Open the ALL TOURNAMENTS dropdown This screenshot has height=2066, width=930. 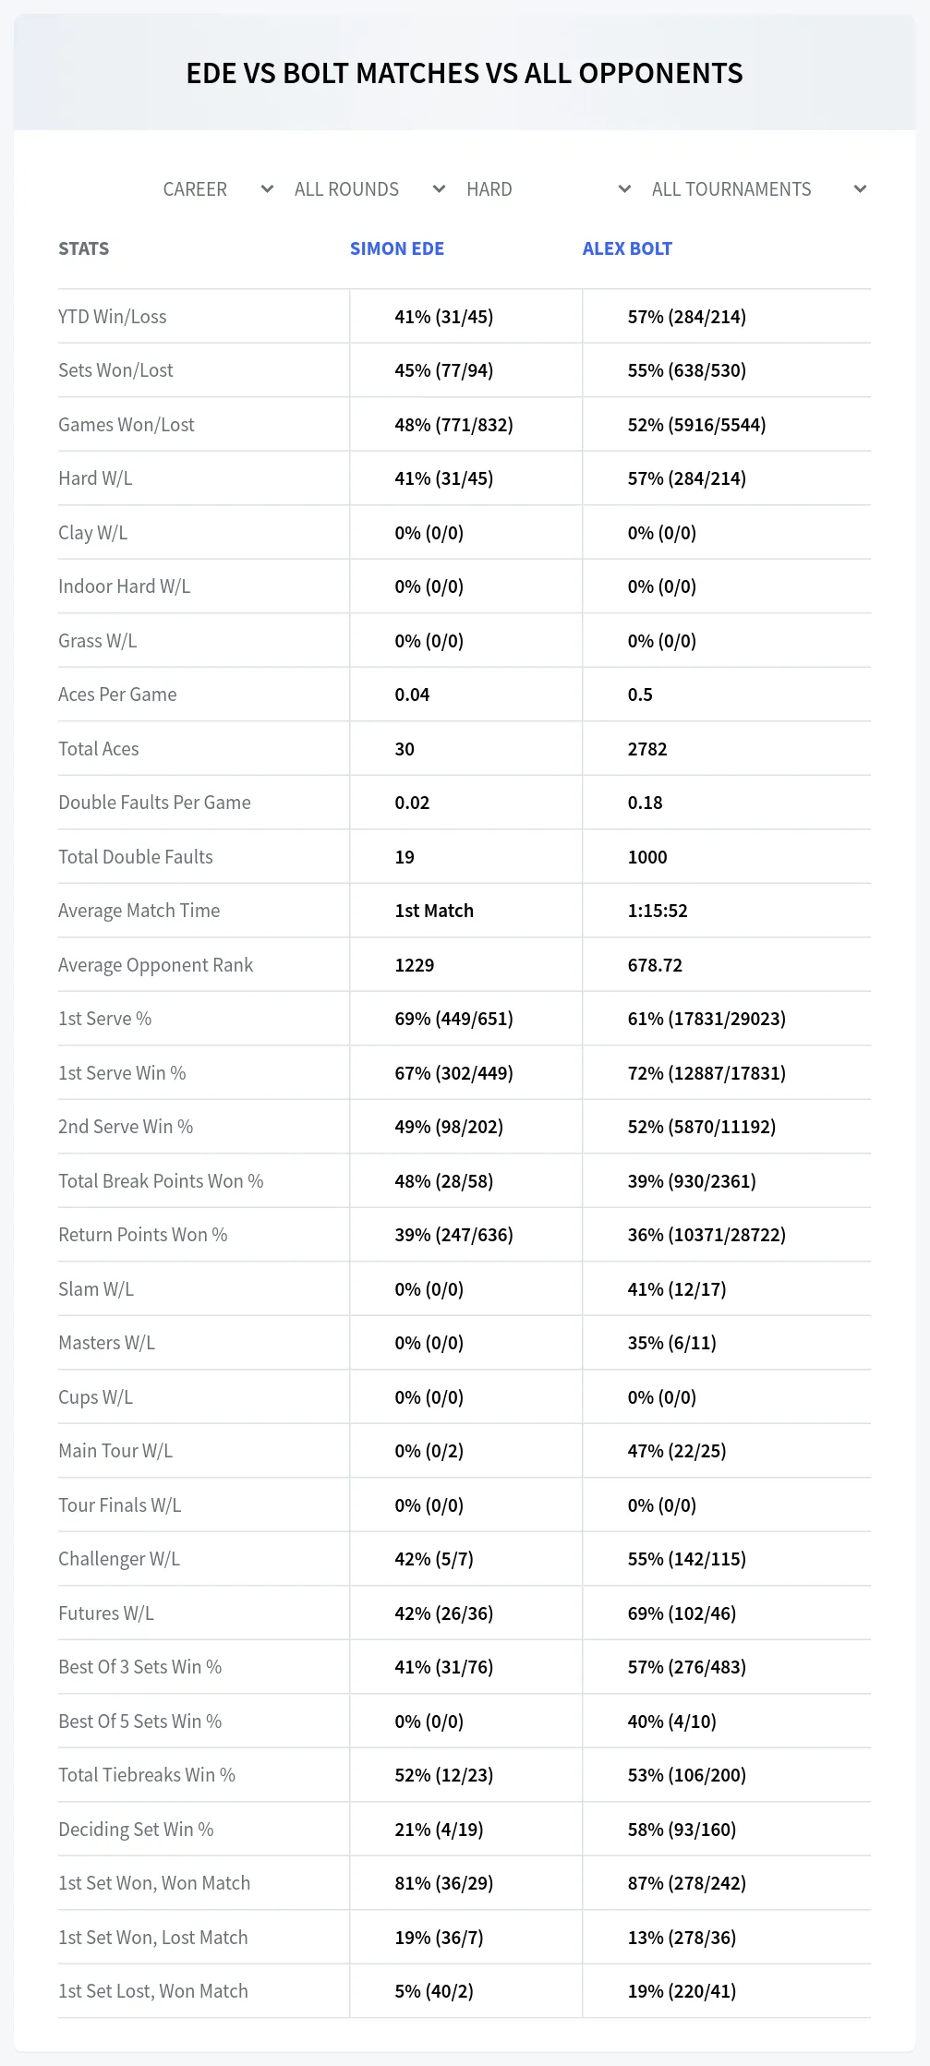[758, 189]
